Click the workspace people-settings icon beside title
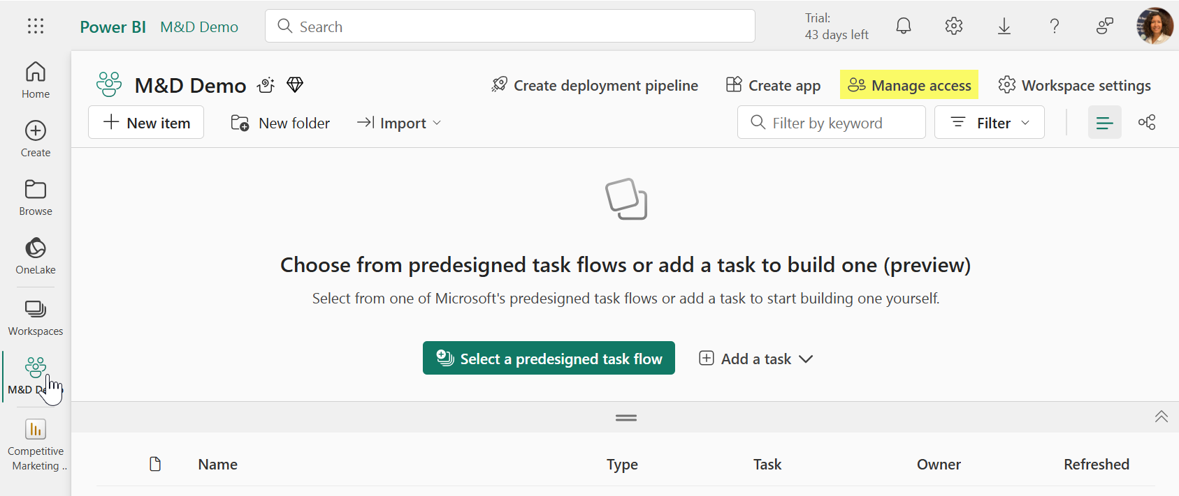Image resolution: width=1179 pixels, height=496 pixels. point(266,85)
